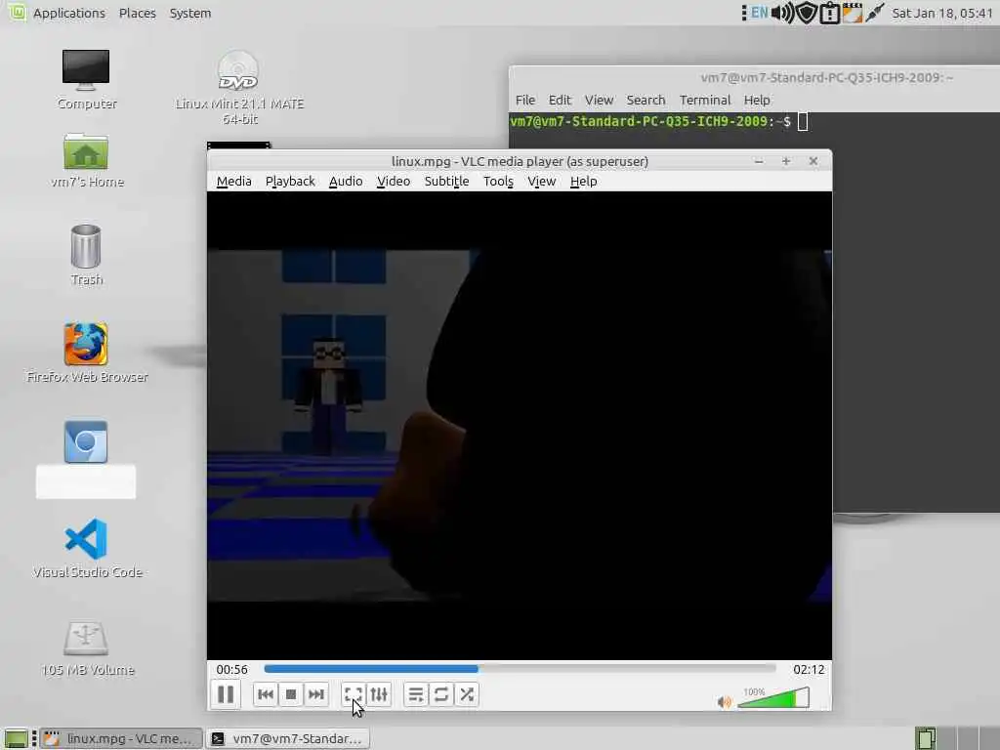The height and width of the screenshot is (750, 1000).
Task: Click the shield security tray icon
Action: pyautogui.click(x=807, y=13)
